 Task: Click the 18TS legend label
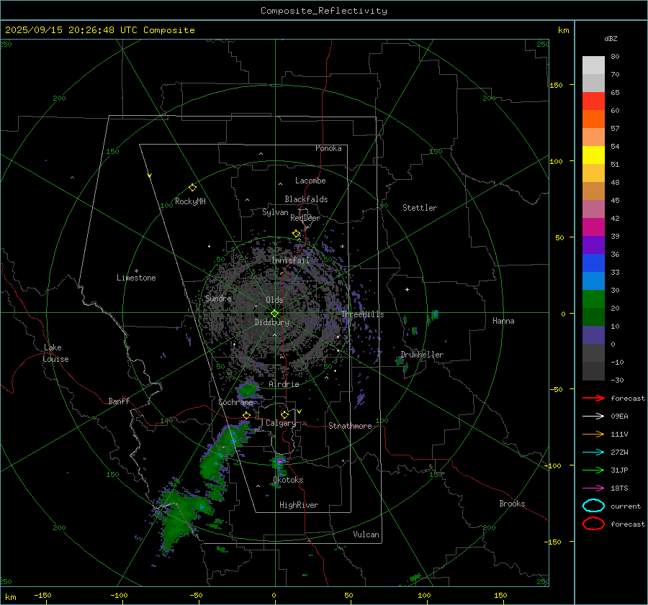click(x=619, y=488)
